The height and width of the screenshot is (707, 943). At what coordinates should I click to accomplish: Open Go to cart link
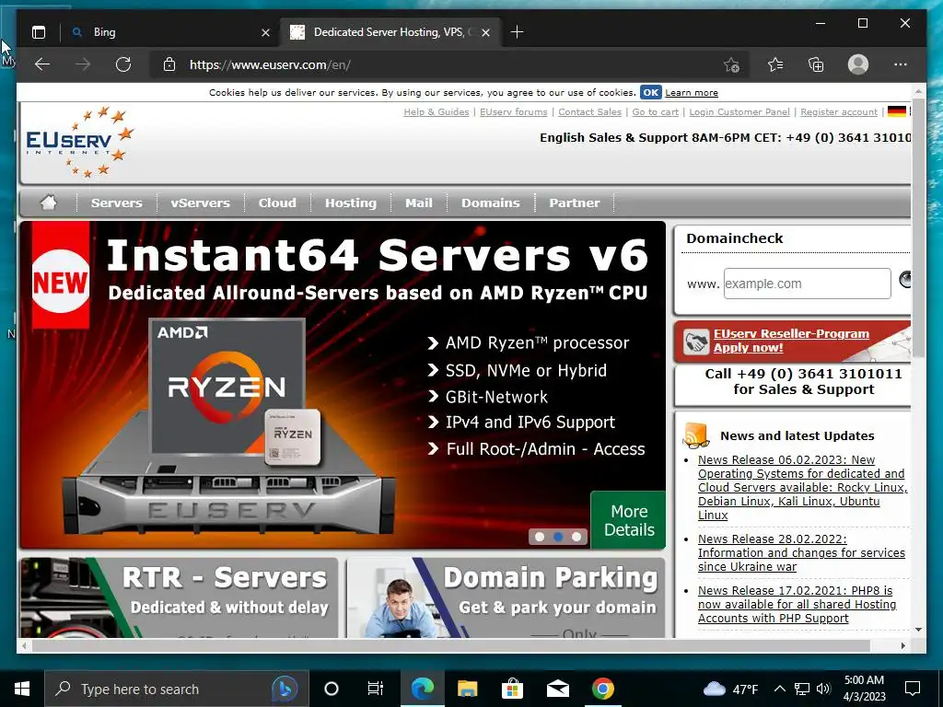pyautogui.click(x=655, y=111)
